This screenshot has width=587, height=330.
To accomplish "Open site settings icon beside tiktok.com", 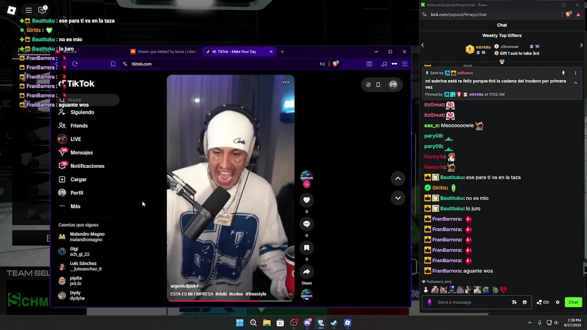I will 125,64.
